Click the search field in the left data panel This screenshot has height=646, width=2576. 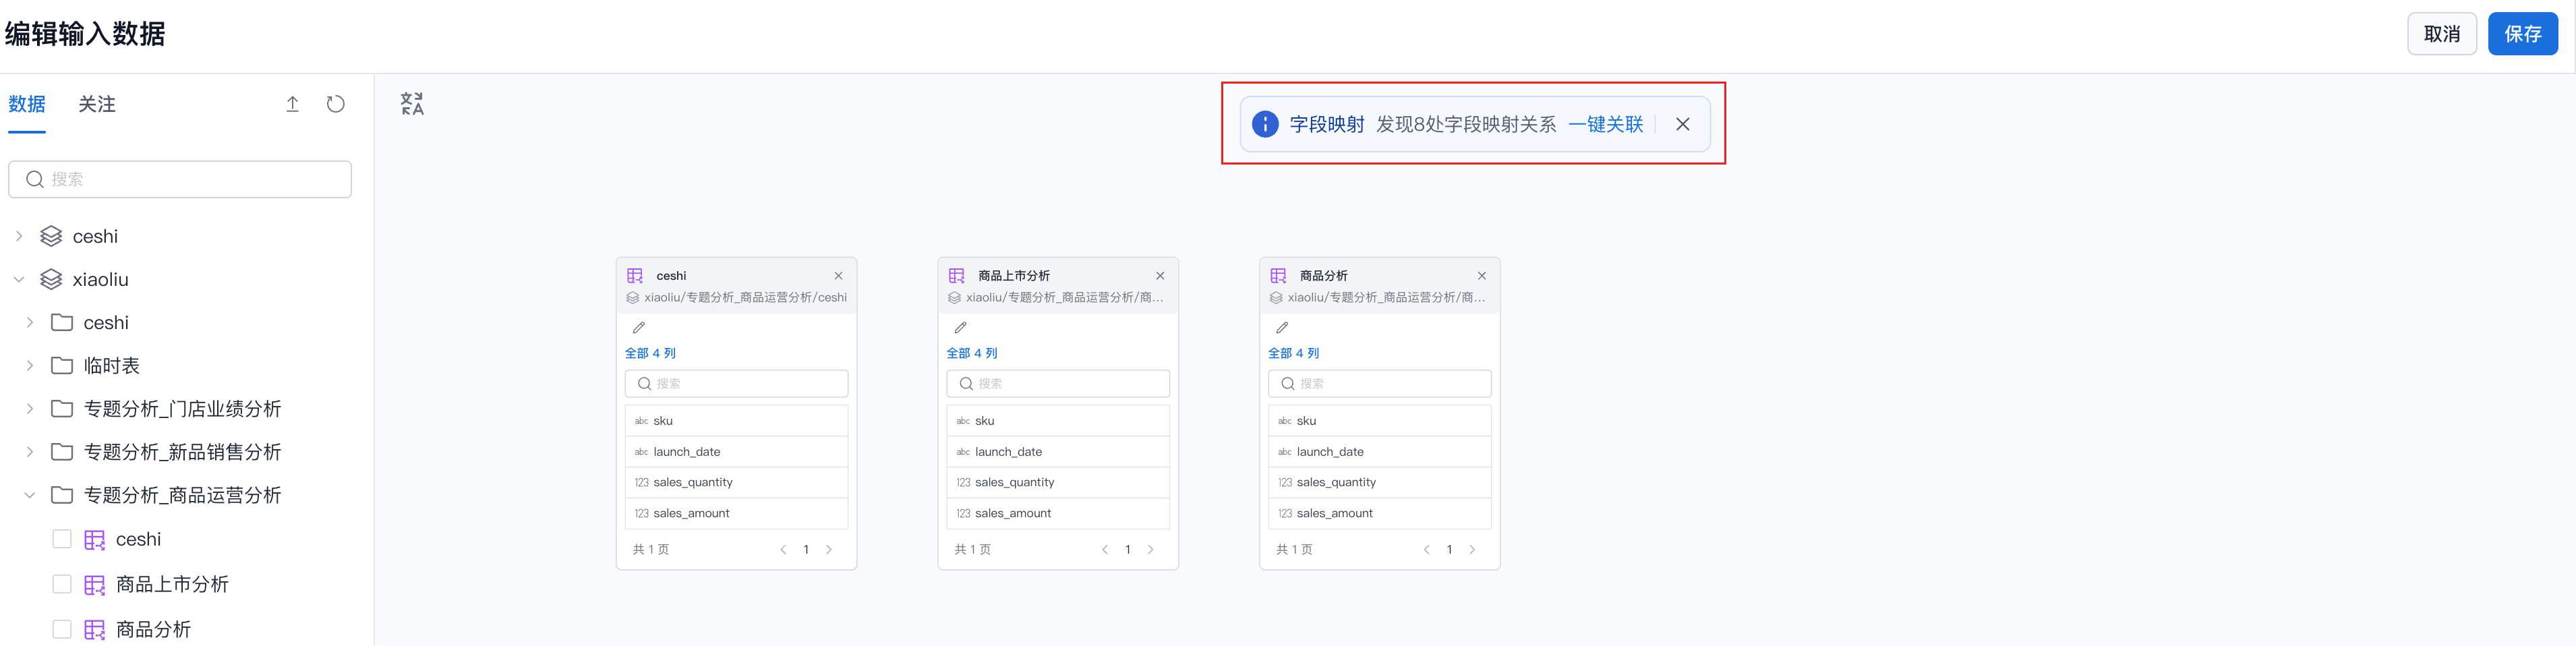(180, 179)
